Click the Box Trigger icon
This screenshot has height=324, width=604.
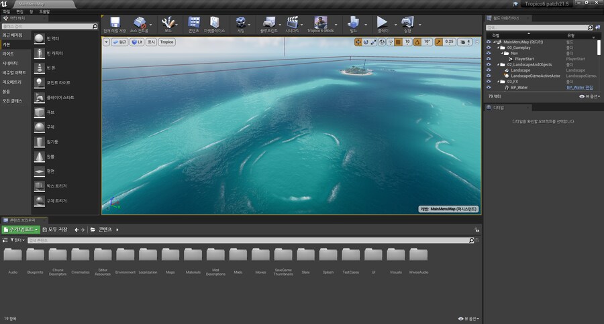[x=40, y=186]
